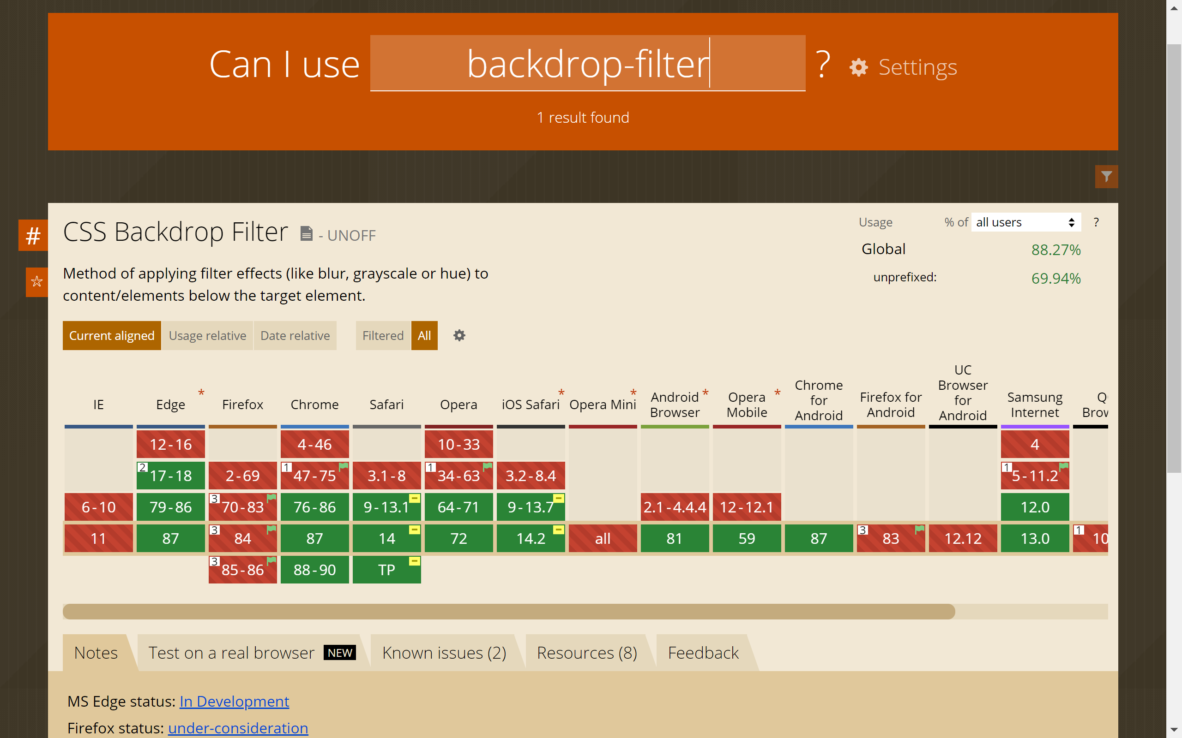Star the CSS Backdrop Filter feature
This screenshot has height=738, width=1182.
[36, 282]
